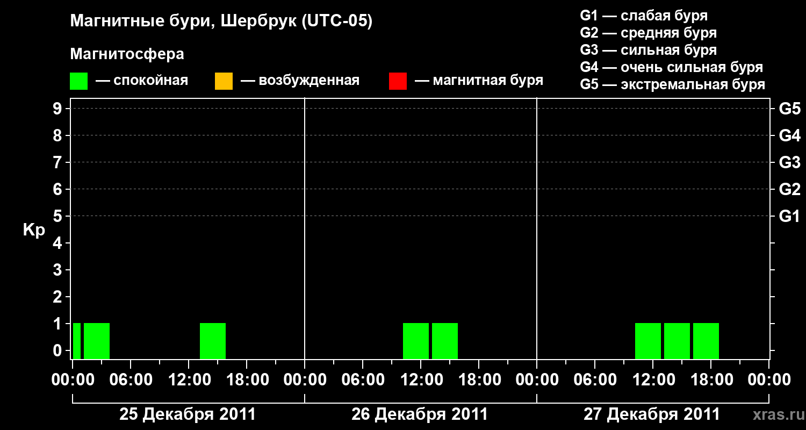806x430 pixels.
Task: Click the G1 label on right axis
Action: (x=790, y=216)
